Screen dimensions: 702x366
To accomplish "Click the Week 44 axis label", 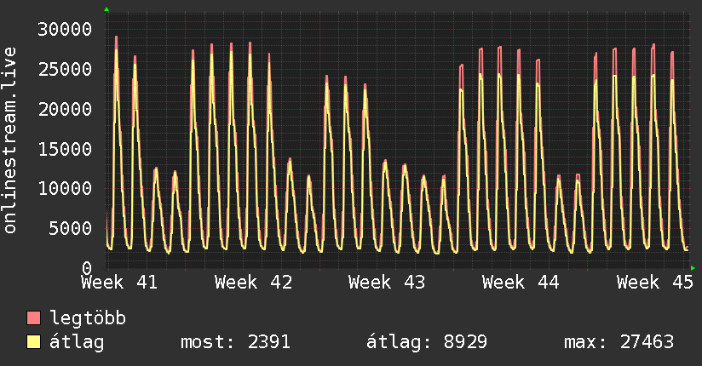I will click(521, 283).
